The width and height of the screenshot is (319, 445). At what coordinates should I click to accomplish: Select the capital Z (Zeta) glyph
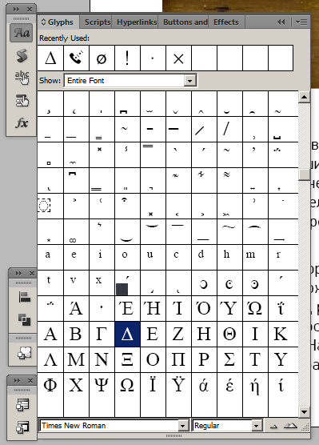point(178,334)
